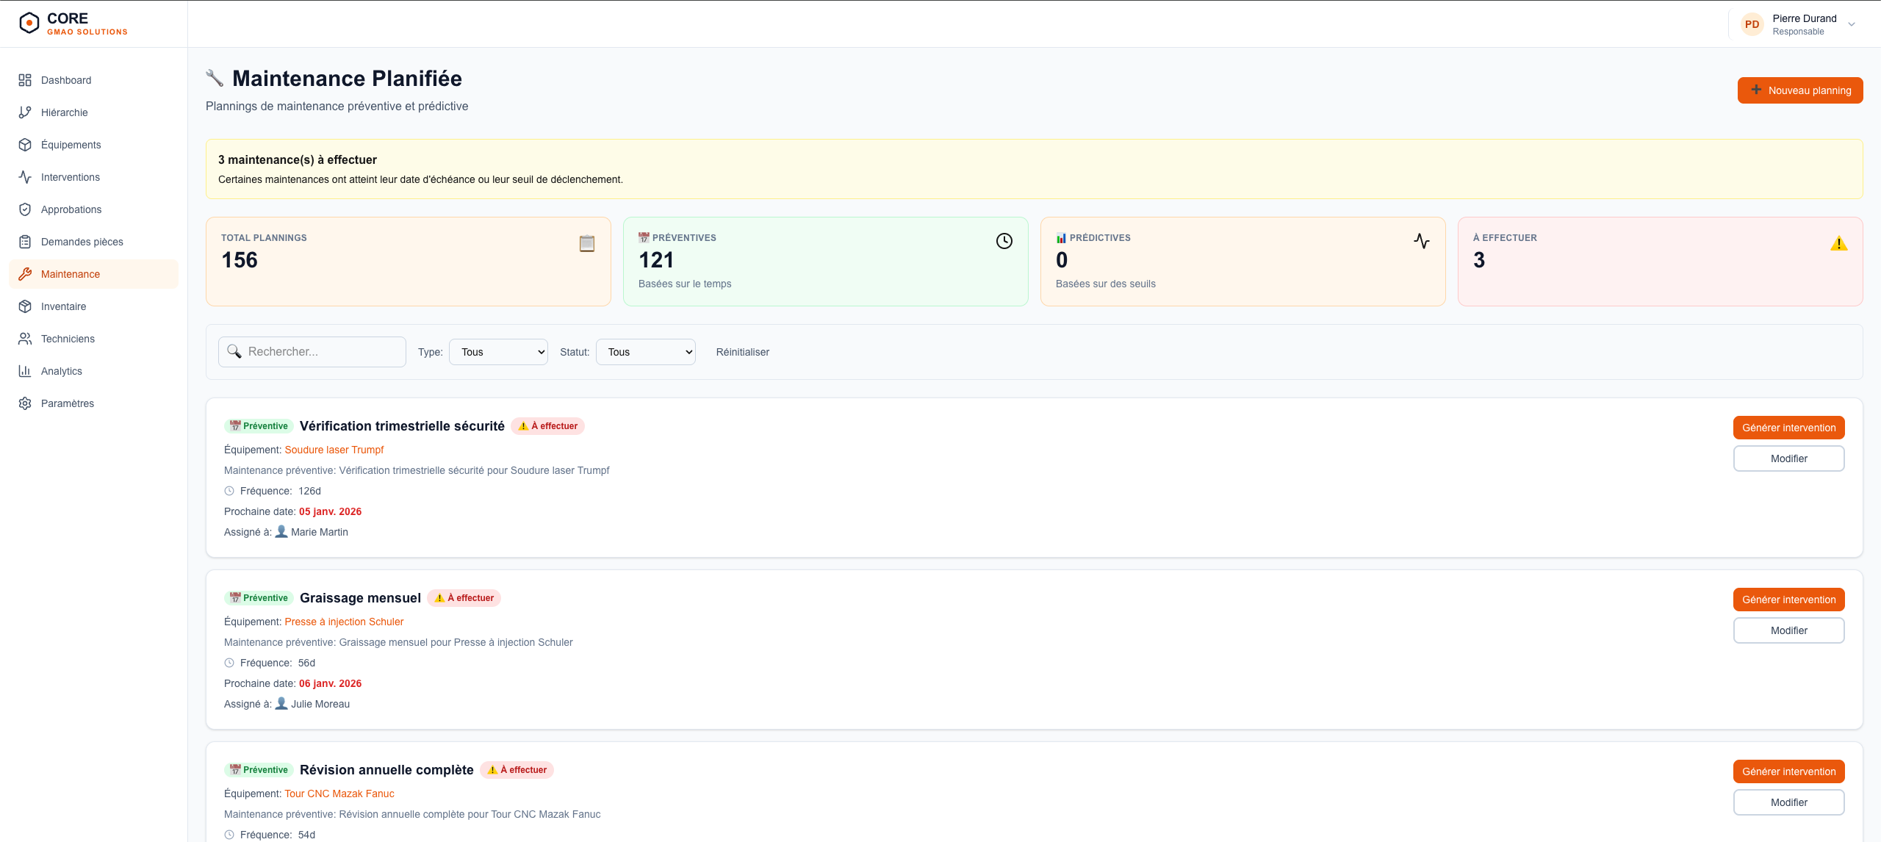Select the Maintenance sidebar entry

click(93, 274)
